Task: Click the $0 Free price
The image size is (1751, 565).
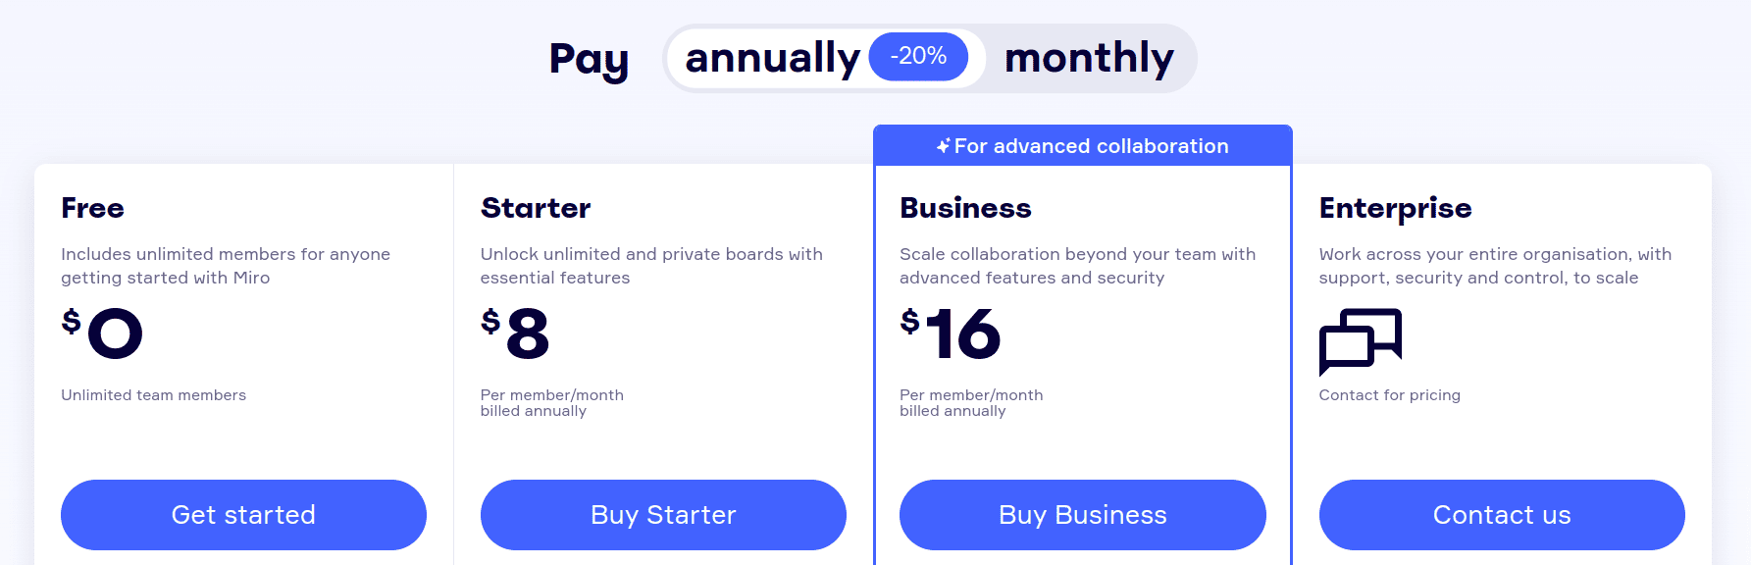Action: 102,334
